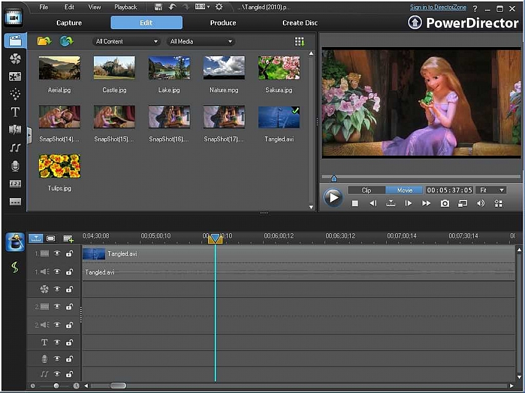
Task: Click the import media folder icon
Action: (x=43, y=41)
